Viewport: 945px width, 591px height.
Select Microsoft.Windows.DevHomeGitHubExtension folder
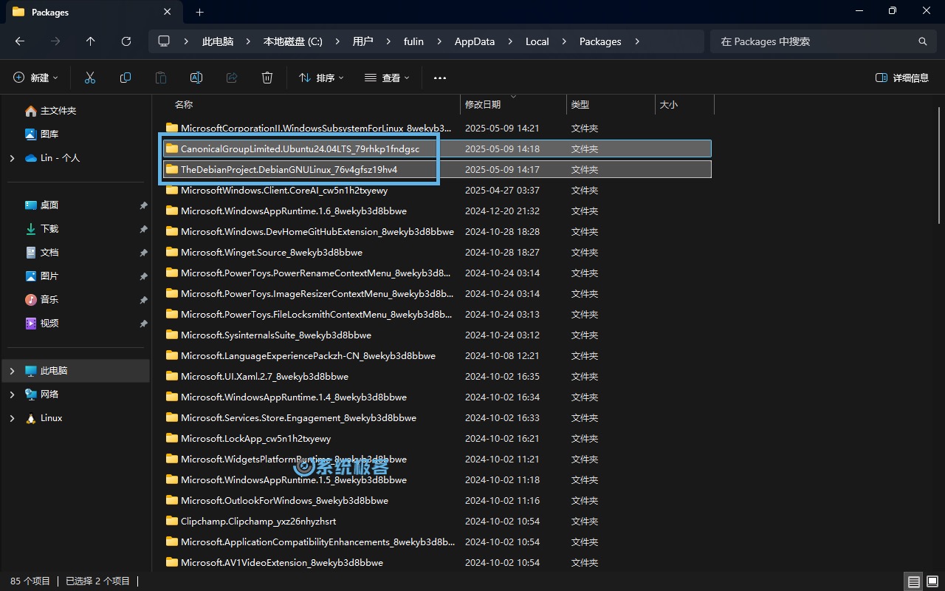(436, 231)
